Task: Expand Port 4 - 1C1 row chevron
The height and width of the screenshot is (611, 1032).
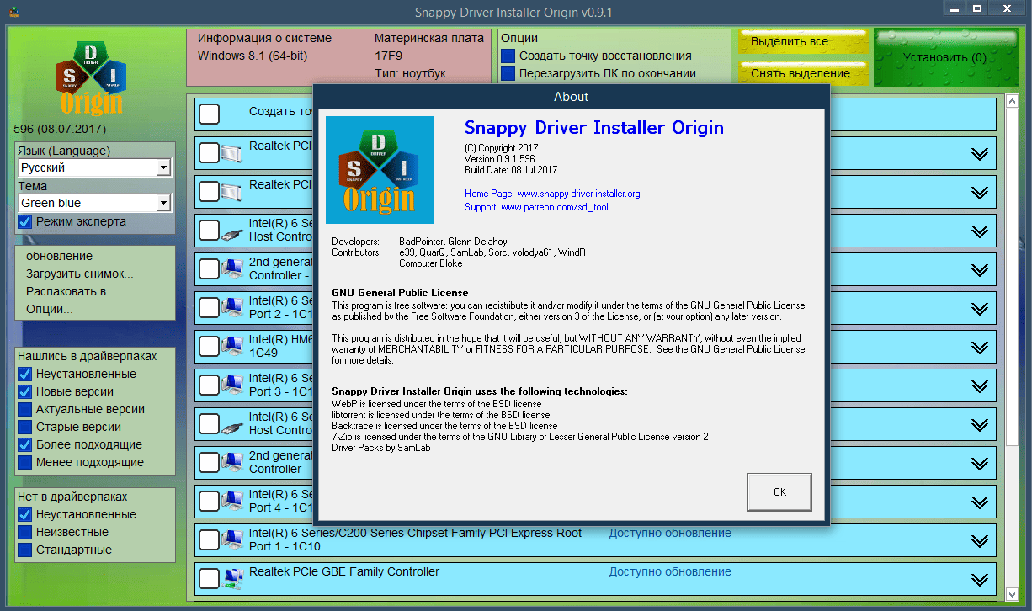Action: (979, 502)
